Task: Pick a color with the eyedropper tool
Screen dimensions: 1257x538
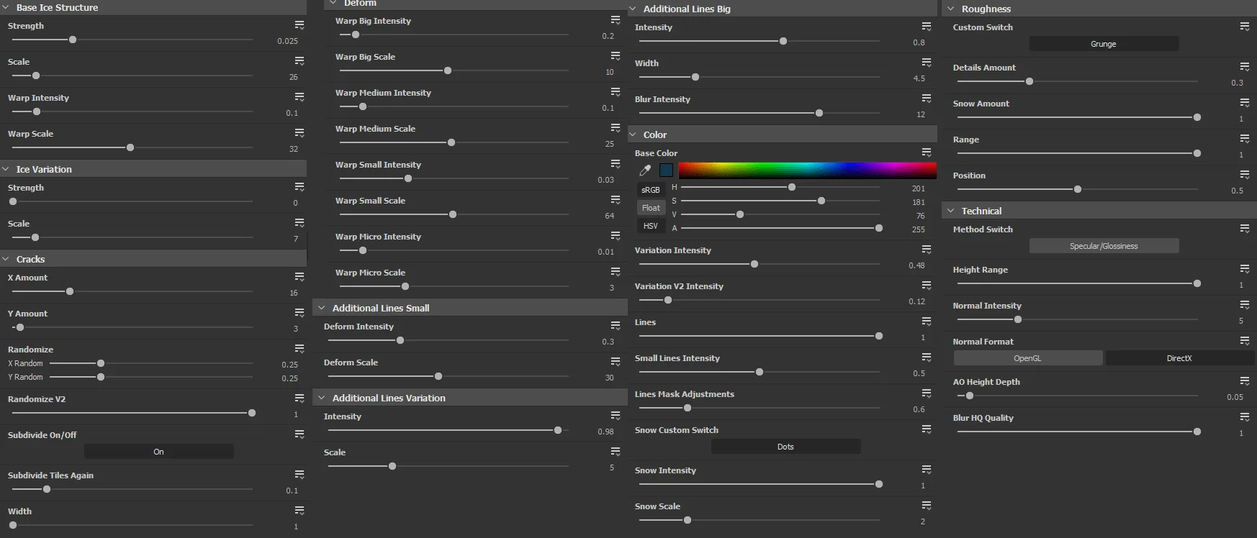Action: click(x=645, y=170)
